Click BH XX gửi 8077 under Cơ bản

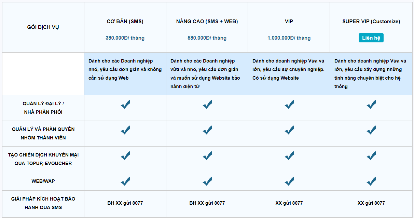tap(125, 203)
